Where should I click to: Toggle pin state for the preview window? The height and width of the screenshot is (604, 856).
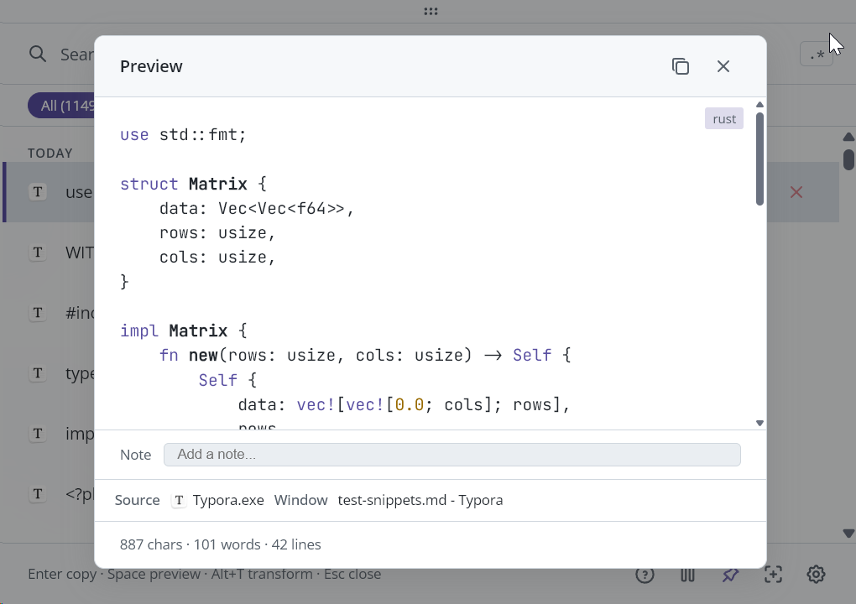pyautogui.click(x=730, y=574)
